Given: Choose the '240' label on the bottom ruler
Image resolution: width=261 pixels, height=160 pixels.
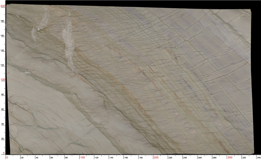Looking at the screenshot, I should [185, 158].
